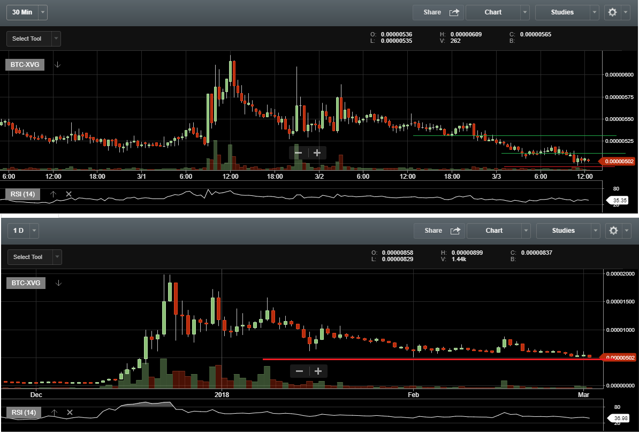The image size is (639, 434).
Task: Expand Studies dropdown arrow on 1 D chart
Action: coord(596,231)
